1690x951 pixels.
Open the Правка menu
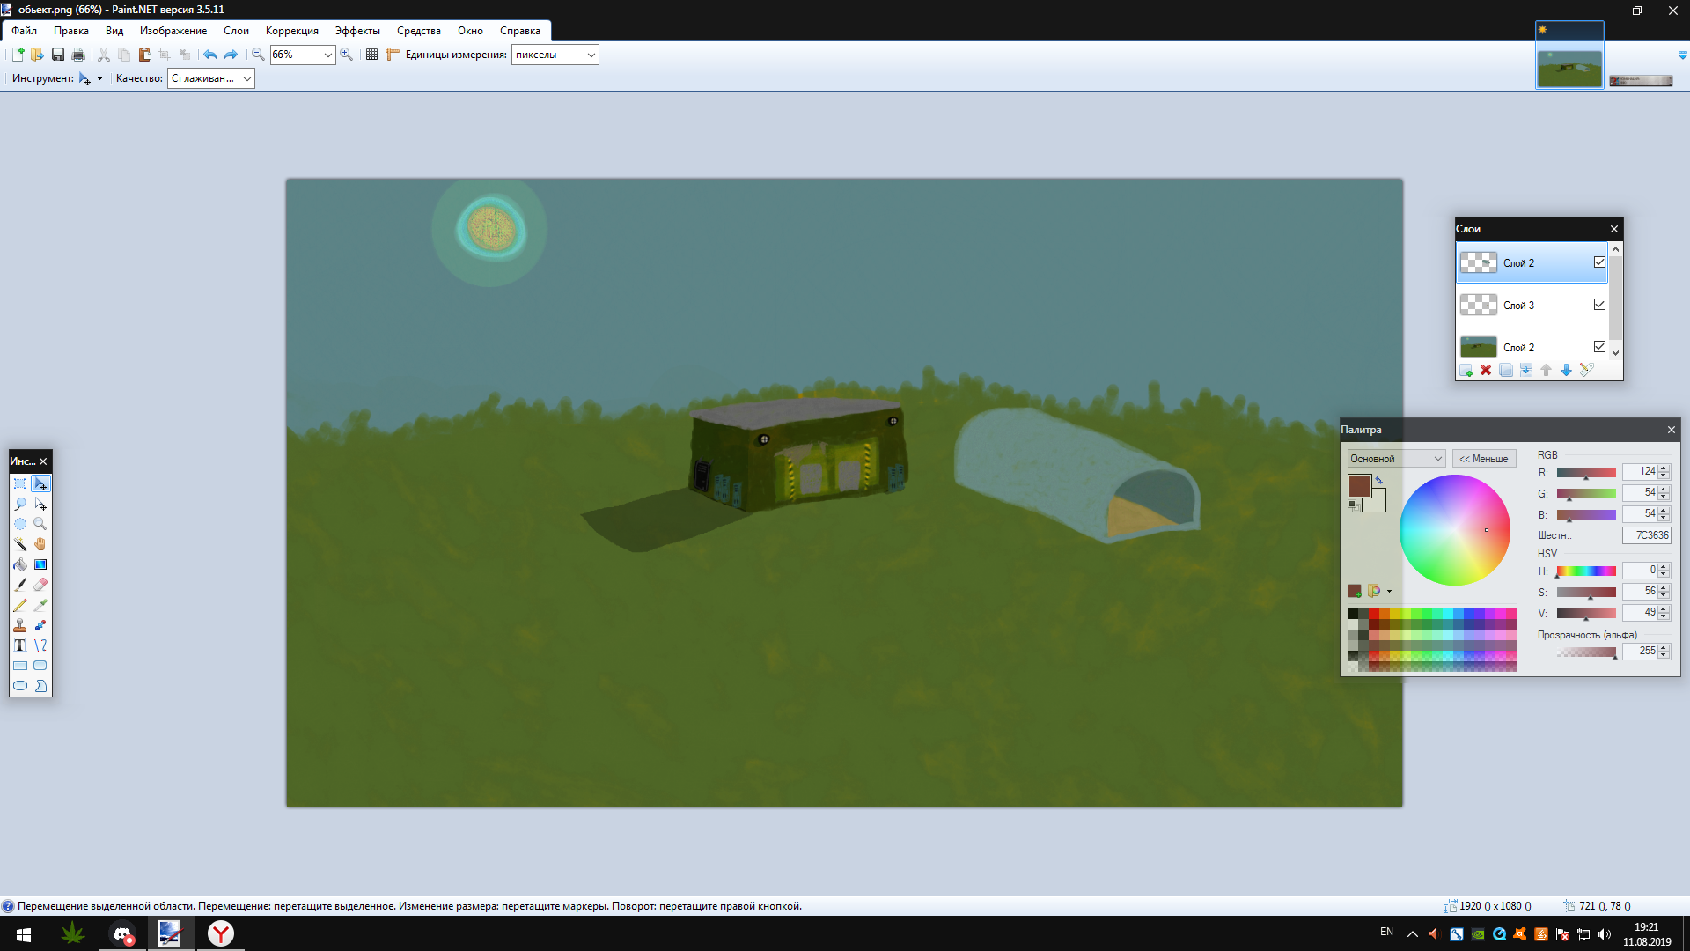pos(71,31)
